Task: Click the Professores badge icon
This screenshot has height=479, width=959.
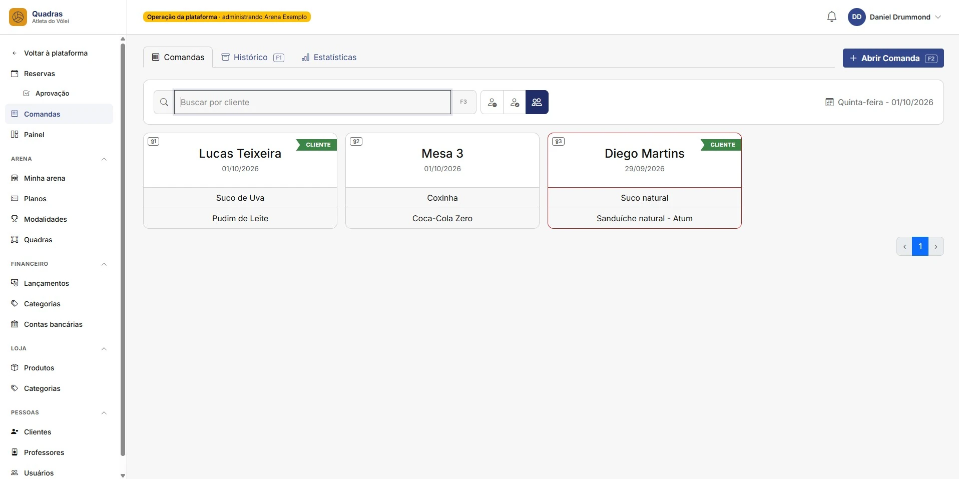Action: [x=15, y=452]
